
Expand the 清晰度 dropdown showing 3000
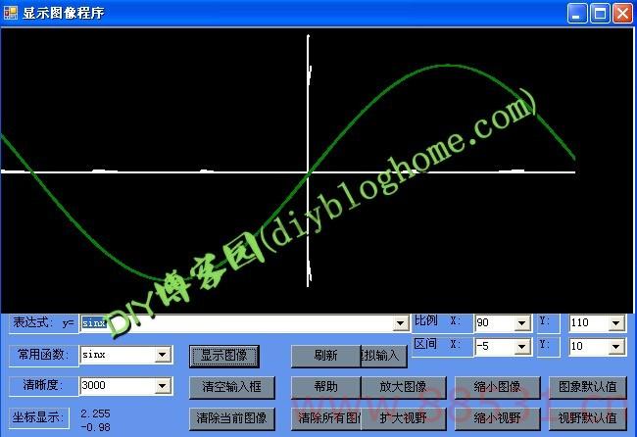pyautogui.click(x=162, y=385)
